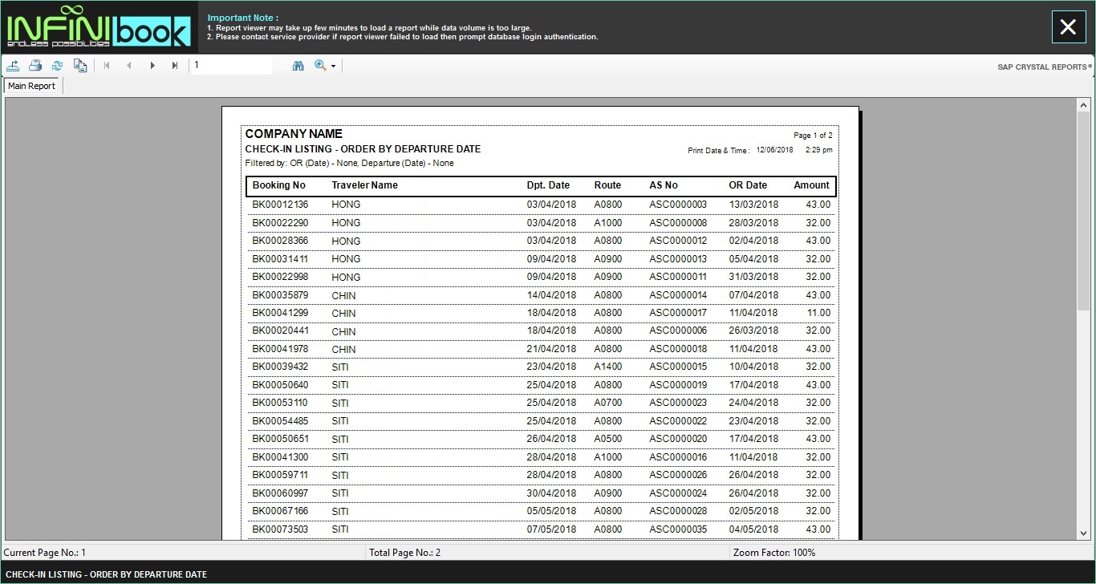Click the Print Report icon
Viewport: 1096px width, 584px height.
point(35,66)
